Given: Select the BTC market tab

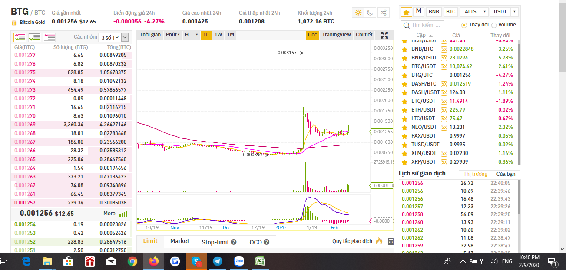Looking at the screenshot, I should (450, 12).
